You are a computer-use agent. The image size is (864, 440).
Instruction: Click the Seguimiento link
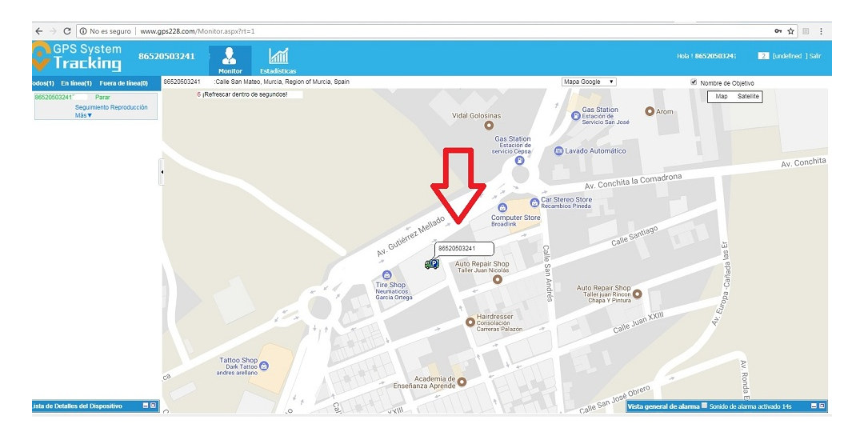coord(93,107)
